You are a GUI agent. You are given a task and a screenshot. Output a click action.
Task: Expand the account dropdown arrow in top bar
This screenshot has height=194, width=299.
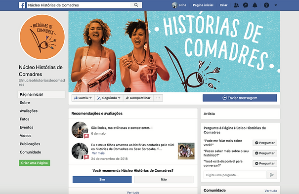coord(276,5)
